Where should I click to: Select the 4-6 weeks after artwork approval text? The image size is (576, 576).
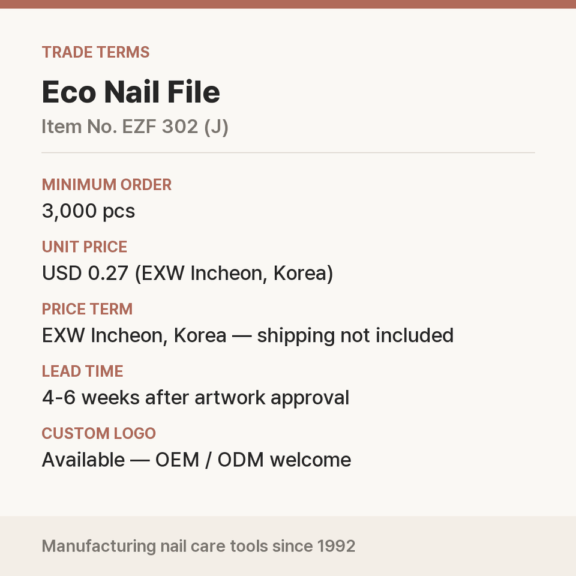pos(196,398)
